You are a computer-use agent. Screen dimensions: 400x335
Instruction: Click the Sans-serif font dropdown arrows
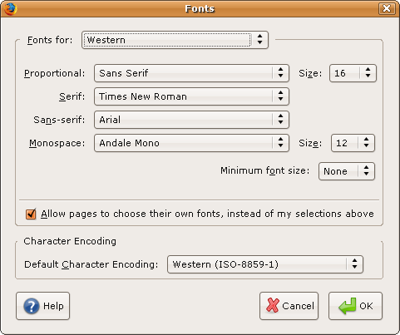(x=280, y=120)
